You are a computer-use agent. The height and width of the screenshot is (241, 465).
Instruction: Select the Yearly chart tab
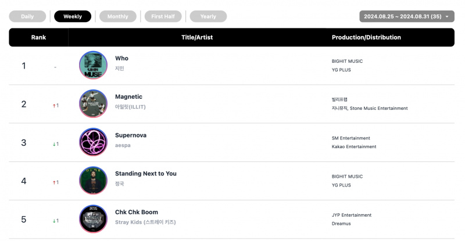pyautogui.click(x=208, y=16)
